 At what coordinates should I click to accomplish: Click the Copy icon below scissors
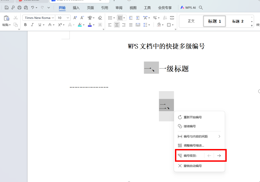click(16, 25)
